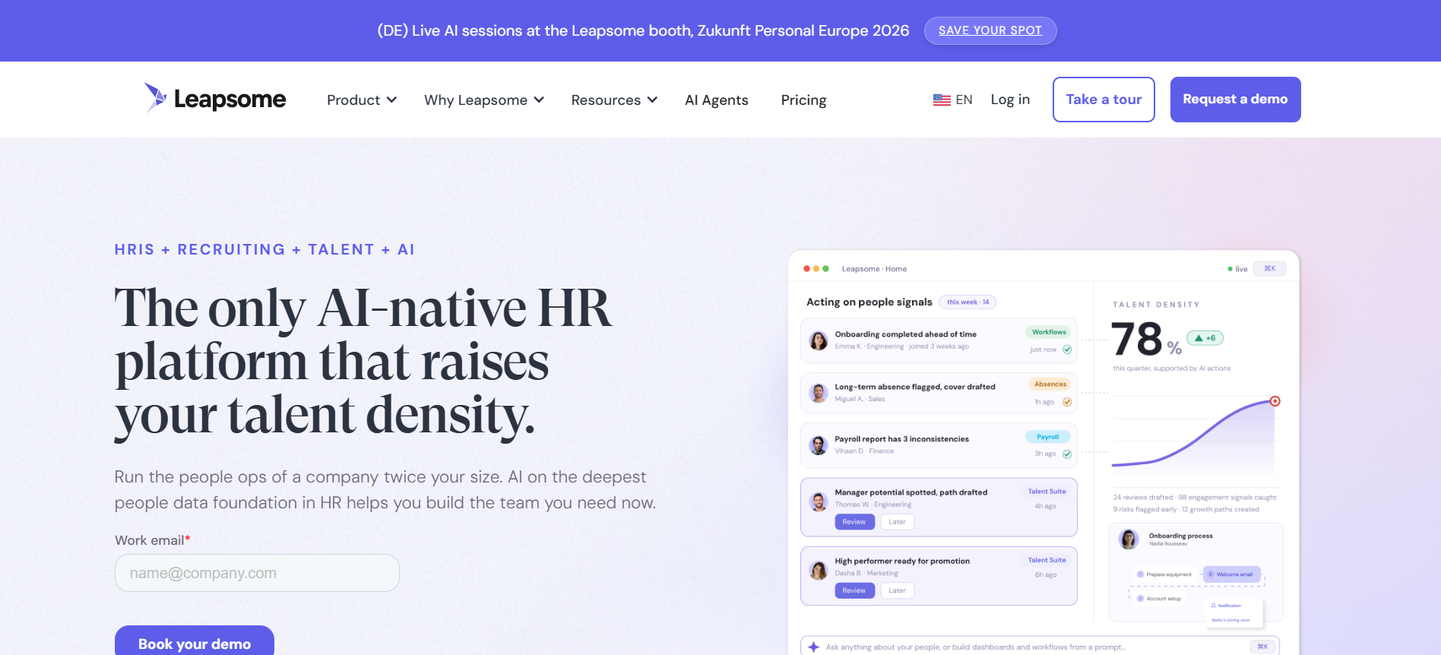Click Miguel A.'s avatar in the absence signal

pyautogui.click(x=819, y=393)
